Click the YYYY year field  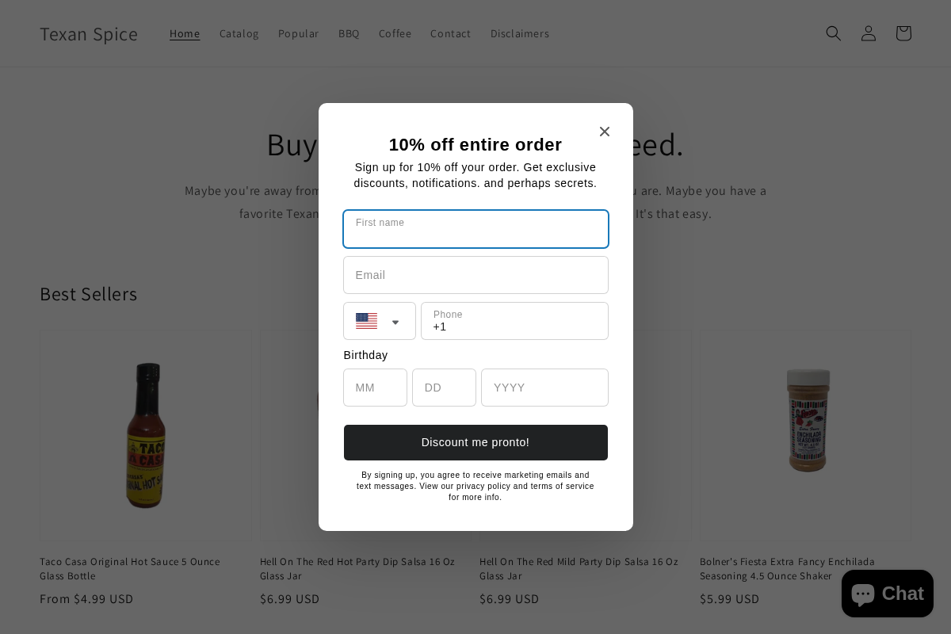pyautogui.click(x=544, y=388)
